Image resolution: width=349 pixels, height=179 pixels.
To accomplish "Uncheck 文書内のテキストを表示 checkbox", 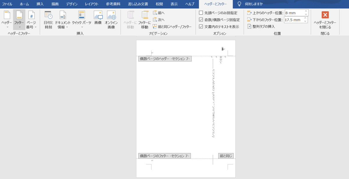I will (201, 27).
